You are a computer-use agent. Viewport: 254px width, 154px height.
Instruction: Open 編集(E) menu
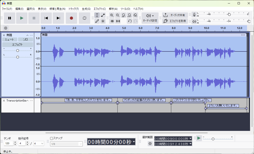click(19, 9)
